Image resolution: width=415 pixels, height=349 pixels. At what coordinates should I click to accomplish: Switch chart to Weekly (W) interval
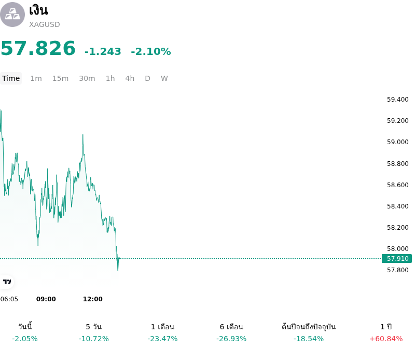click(x=164, y=78)
